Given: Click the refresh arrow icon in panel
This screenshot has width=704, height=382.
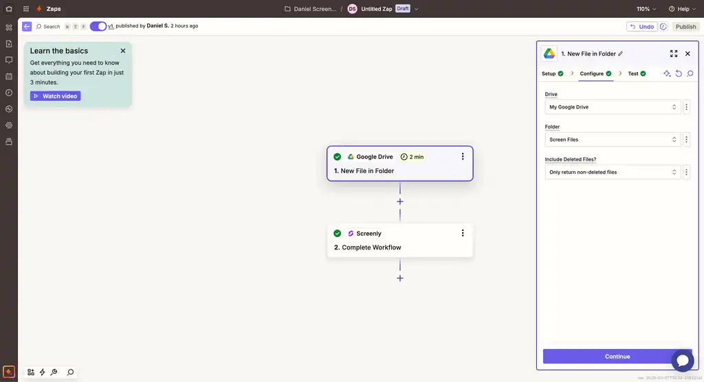Looking at the screenshot, I should (x=679, y=74).
